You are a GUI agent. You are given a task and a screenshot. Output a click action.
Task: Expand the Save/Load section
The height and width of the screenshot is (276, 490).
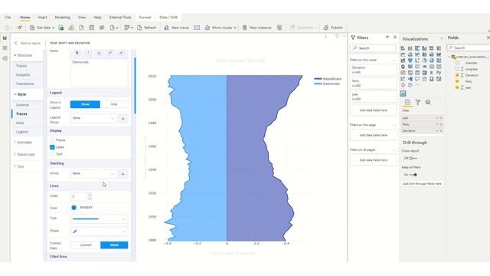[24, 154]
